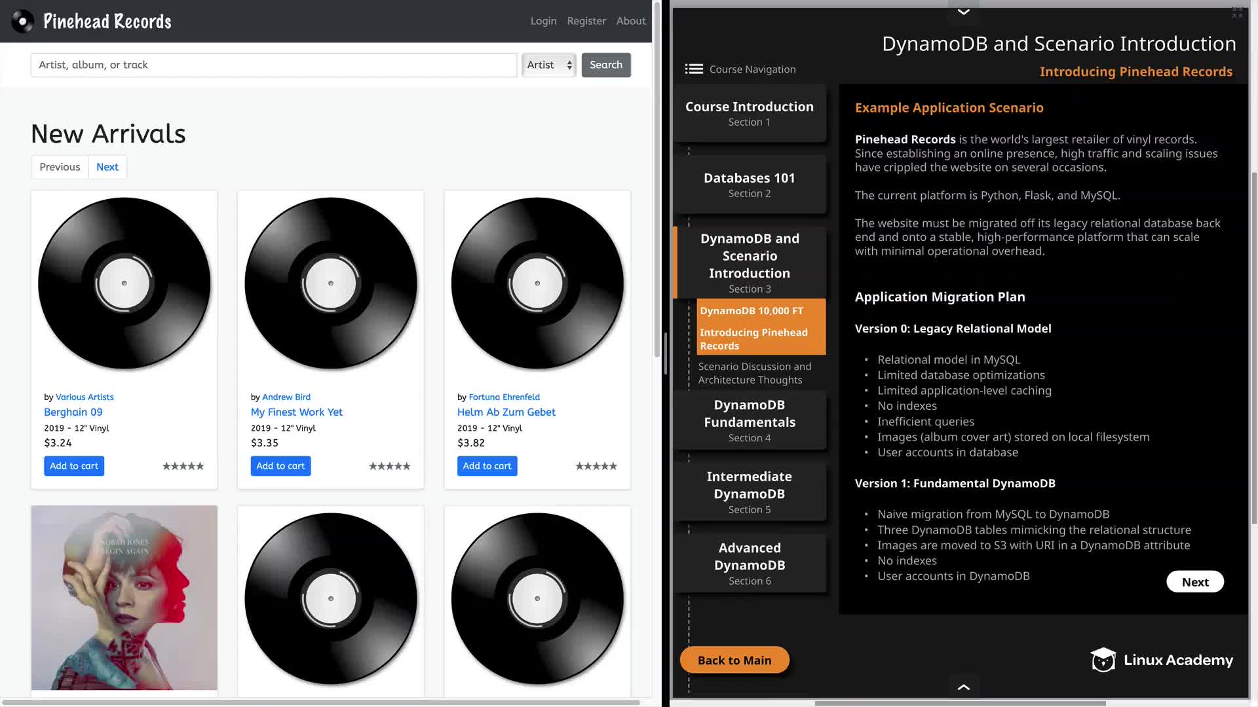
Task: Click the artist, album, or track search field
Action: (x=273, y=65)
